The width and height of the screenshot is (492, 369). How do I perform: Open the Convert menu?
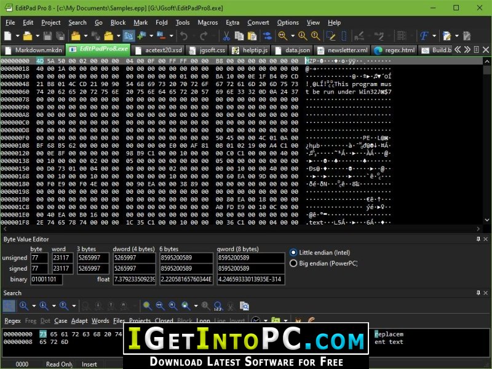(x=258, y=23)
